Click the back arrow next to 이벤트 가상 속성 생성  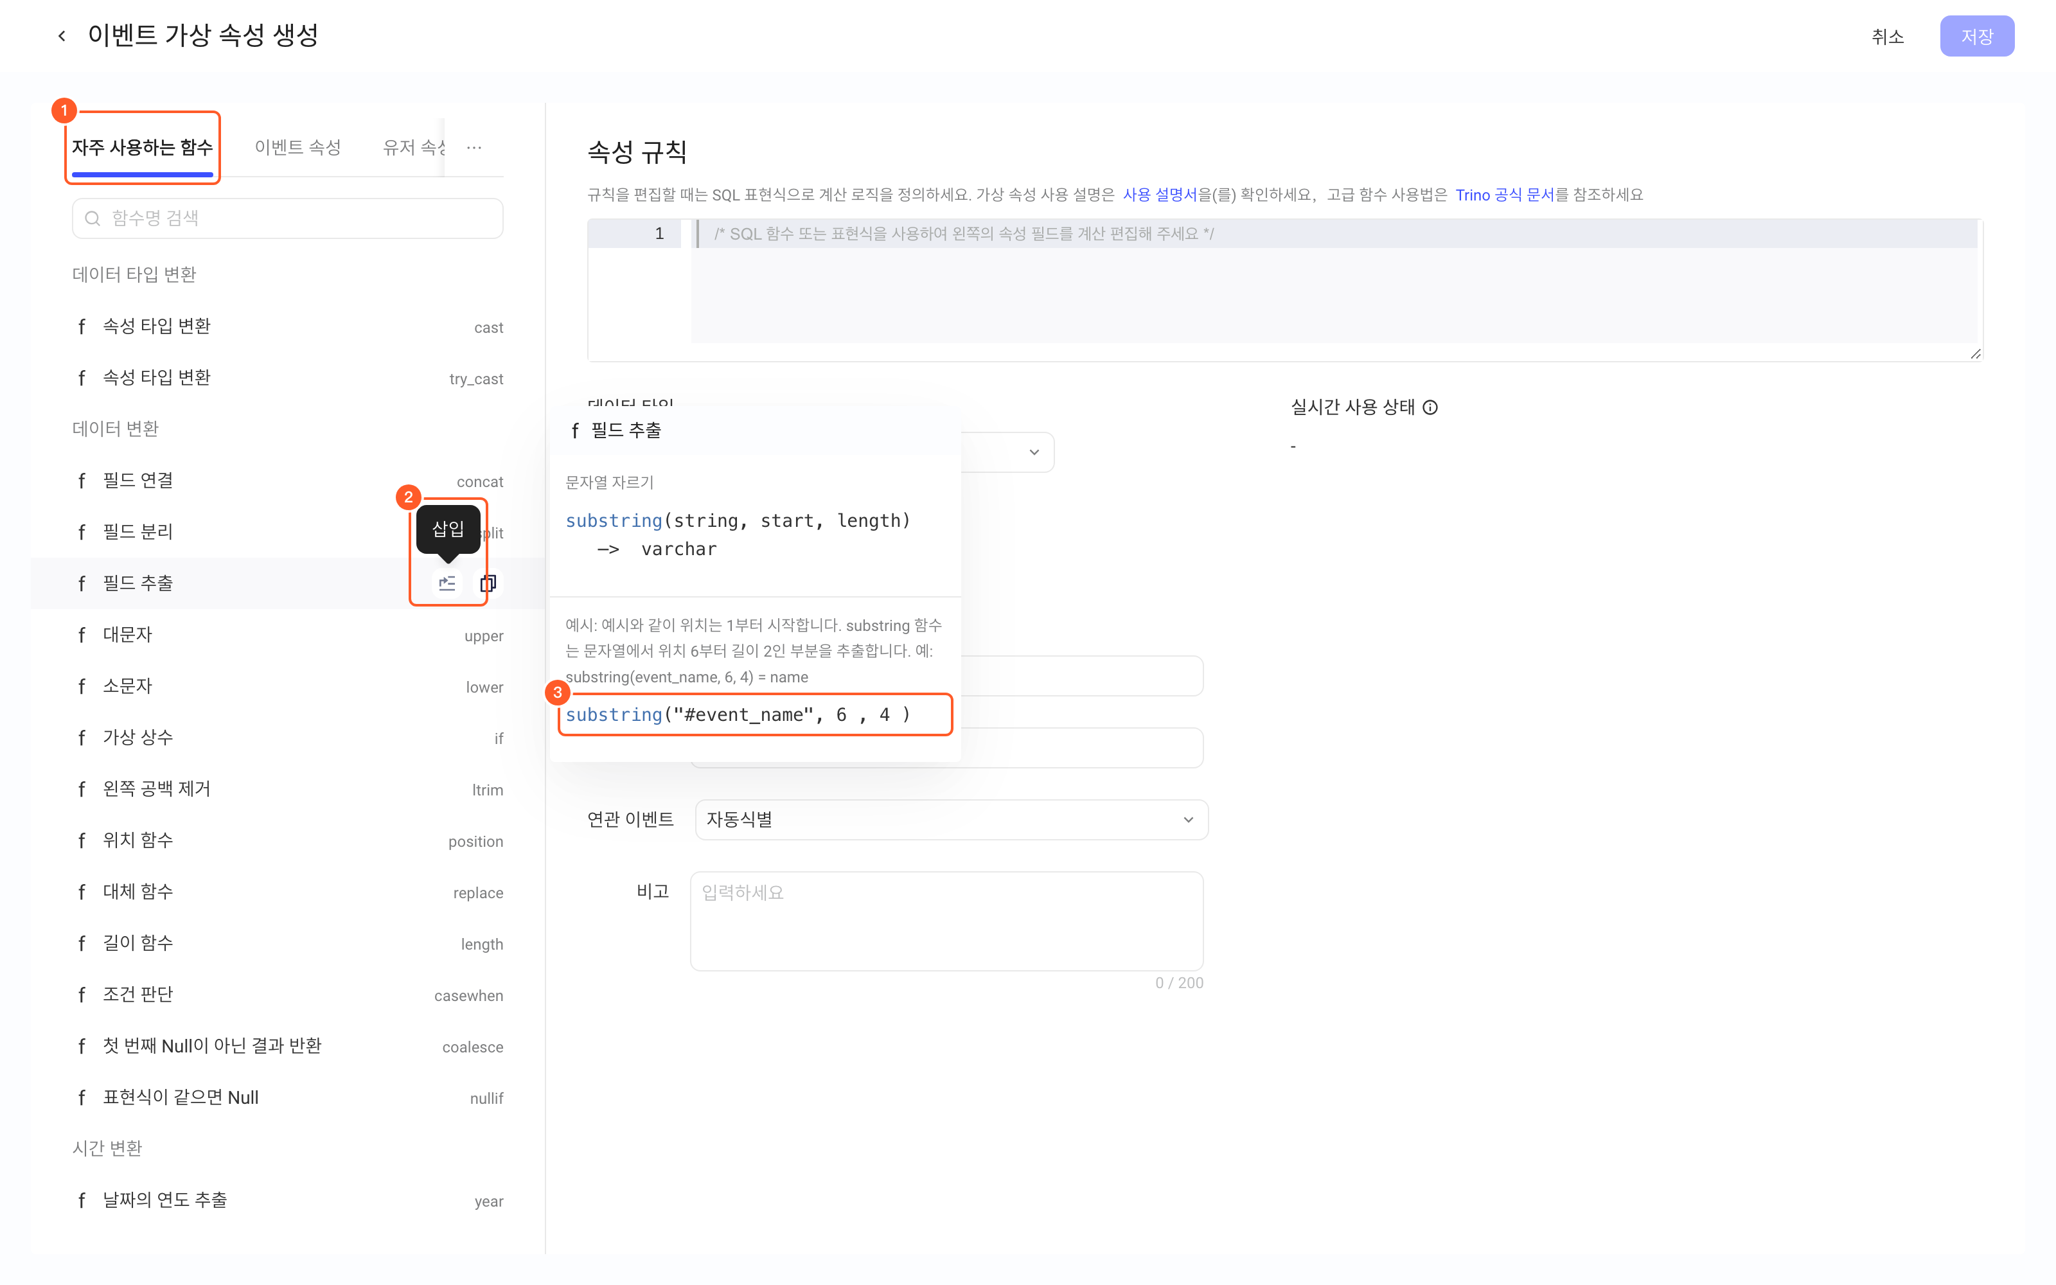click(x=62, y=36)
